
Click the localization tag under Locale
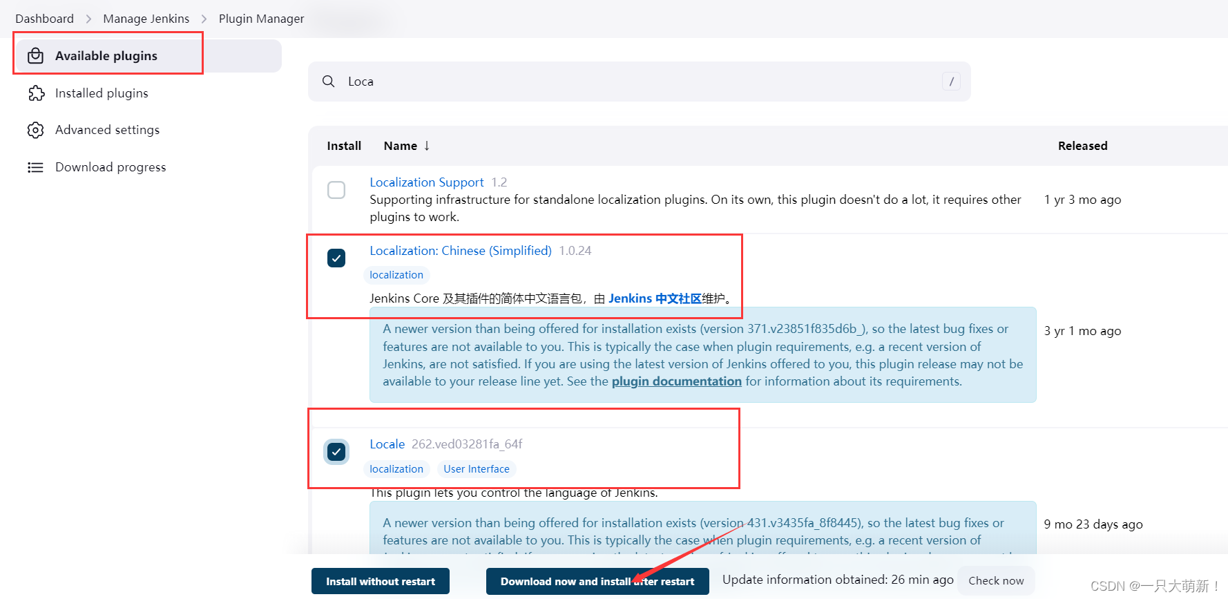pyautogui.click(x=396, y=469)
